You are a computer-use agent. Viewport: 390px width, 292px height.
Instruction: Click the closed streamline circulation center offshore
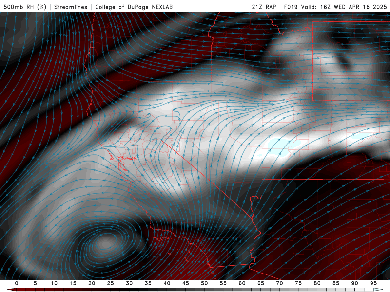point(104,245)
